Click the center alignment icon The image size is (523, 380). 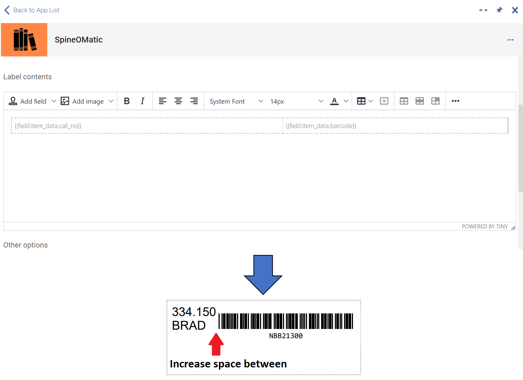(178, 101)
